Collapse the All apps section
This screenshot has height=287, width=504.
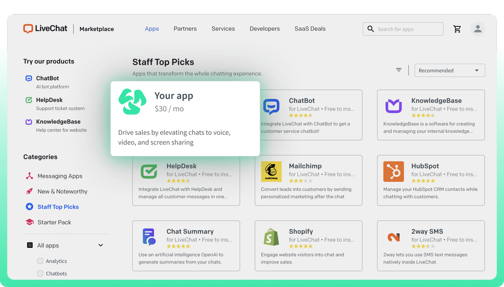pyautogui.click(x=100, y=245)
